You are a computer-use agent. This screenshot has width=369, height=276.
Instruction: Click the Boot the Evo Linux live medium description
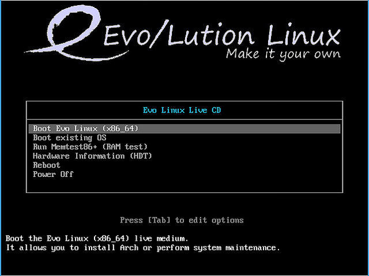[97, 239]
